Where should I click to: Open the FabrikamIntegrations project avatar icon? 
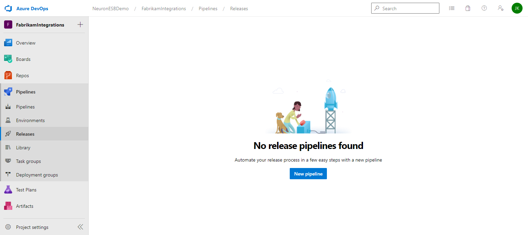pyautogui.click(x=8, y=25)
